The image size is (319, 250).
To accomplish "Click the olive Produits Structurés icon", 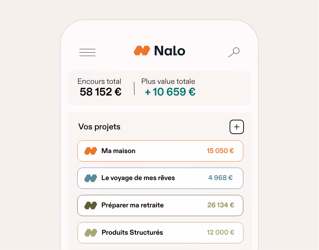I will [x=91, y=233].
